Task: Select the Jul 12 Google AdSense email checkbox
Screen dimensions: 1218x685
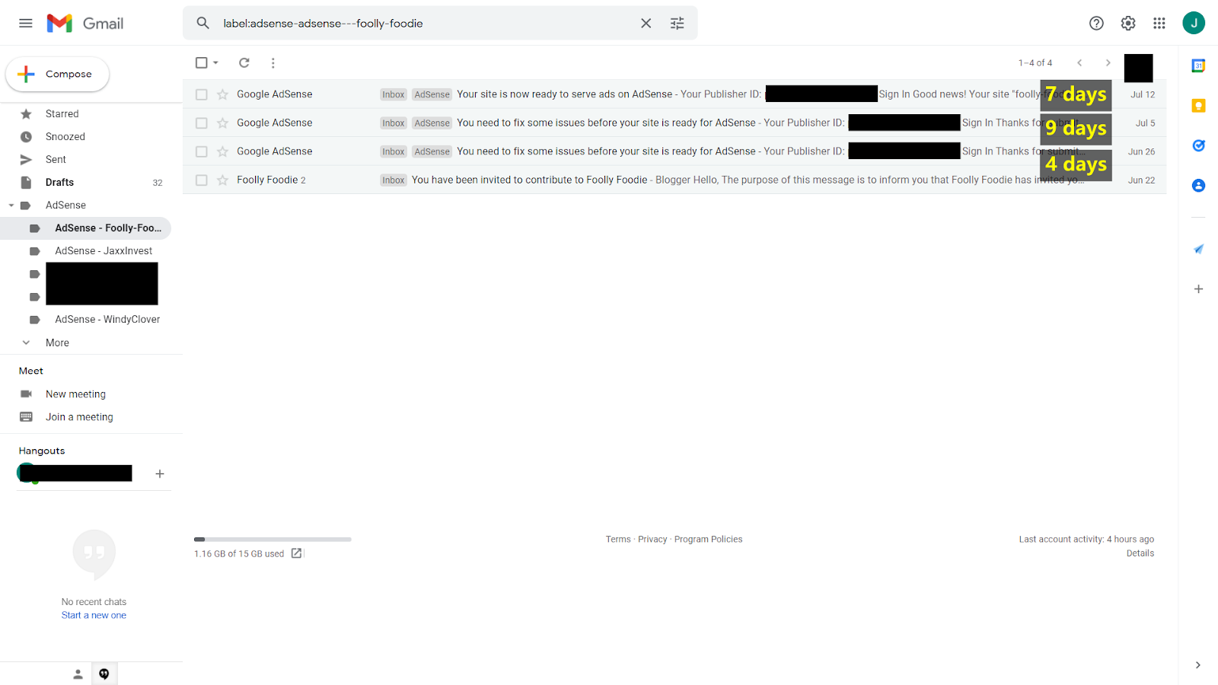Action: click(x=201, y=94)
